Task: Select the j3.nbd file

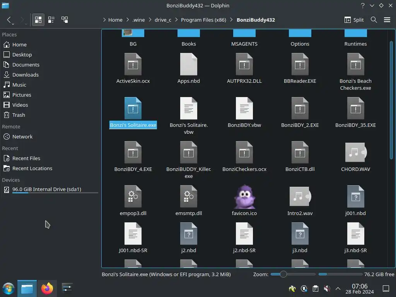Action: coord(300,238)
